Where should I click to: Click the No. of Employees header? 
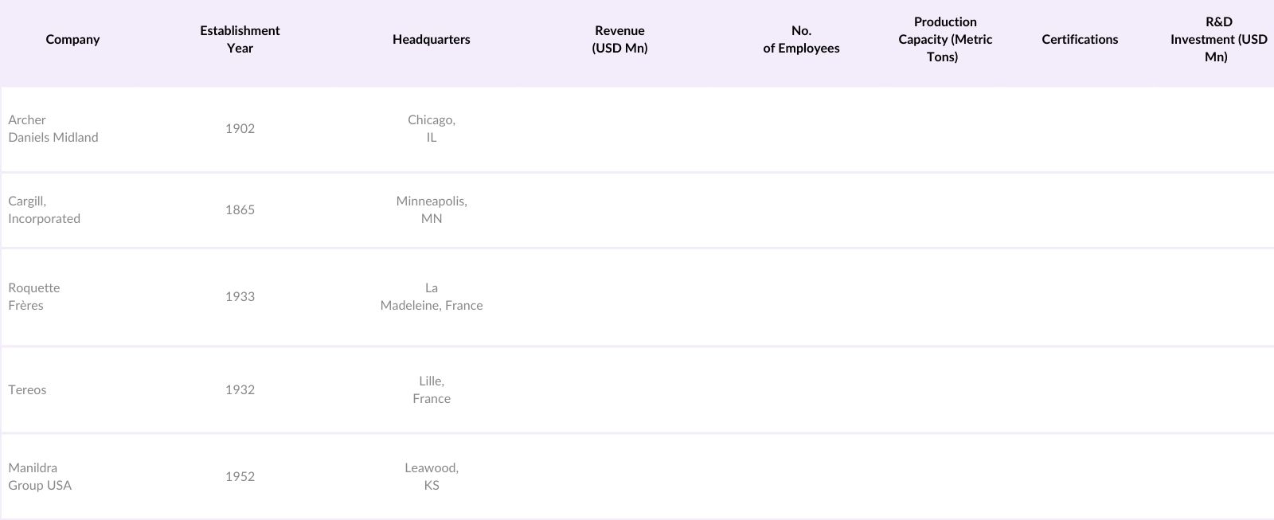click(x=801, y=40)
